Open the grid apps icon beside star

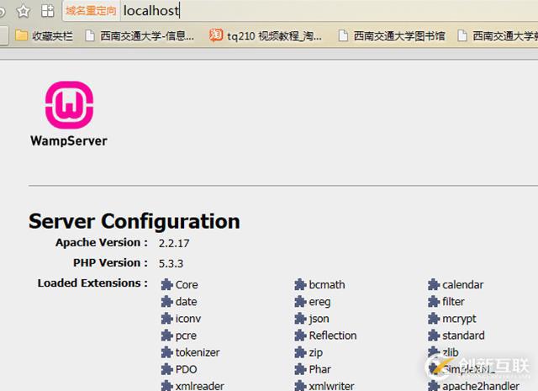click(x=48, y=11)
